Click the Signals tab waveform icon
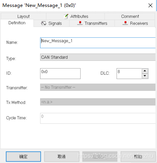The width and height of the screenshot is (157, 163). point(44,23)
